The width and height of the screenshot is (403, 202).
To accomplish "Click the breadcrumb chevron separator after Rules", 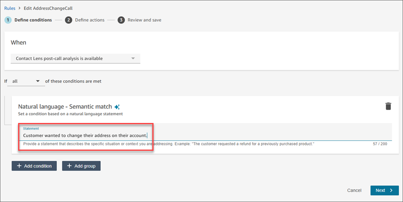I will pos(19,8).
